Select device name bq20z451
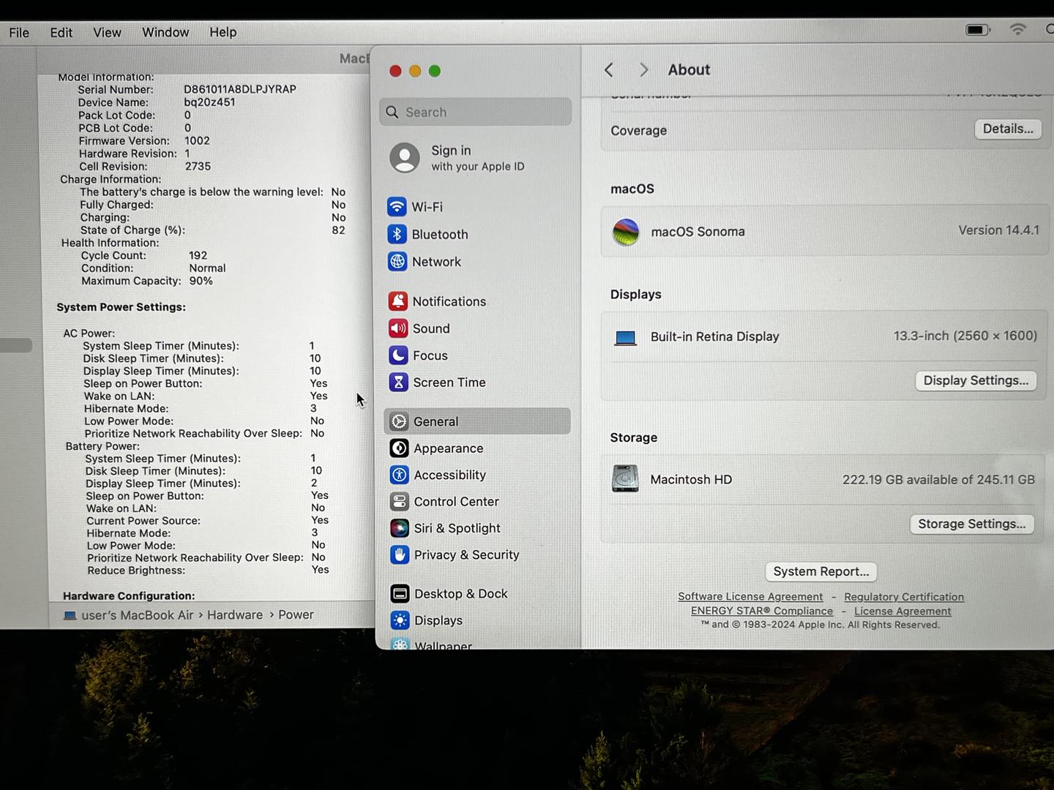Screen dimensions: 1054x790 (x=209, y=102)
